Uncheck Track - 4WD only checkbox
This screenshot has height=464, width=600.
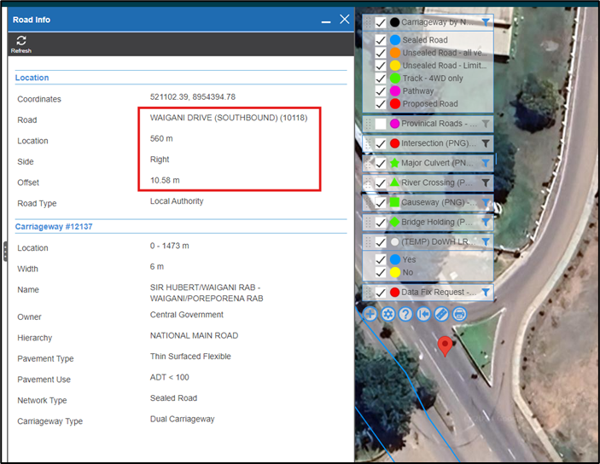381,78
